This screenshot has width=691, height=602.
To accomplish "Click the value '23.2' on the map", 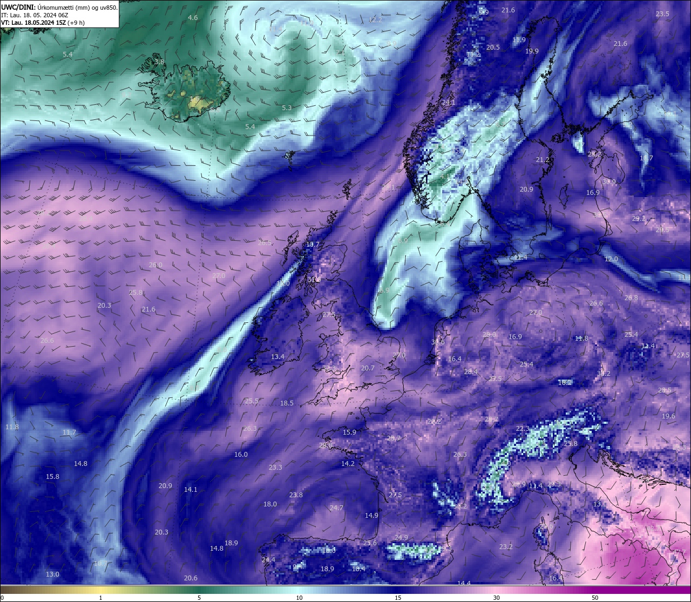I will click(506, 547).
